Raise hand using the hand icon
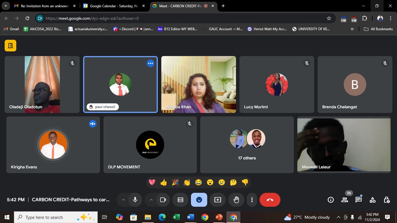397x223 pixels. tap(236, 200)
